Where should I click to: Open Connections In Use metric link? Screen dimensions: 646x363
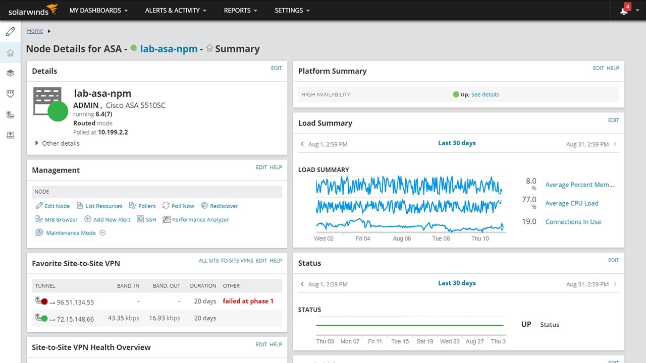click(573, 222)
